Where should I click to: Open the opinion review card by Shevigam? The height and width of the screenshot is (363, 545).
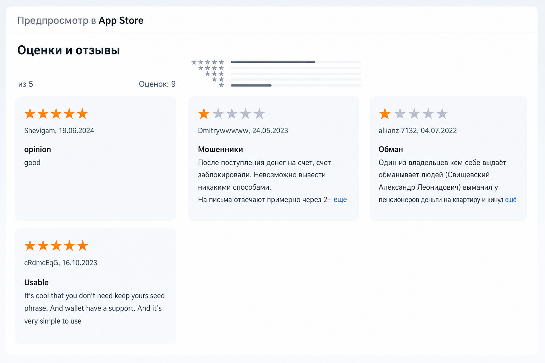(x=95, y=158)
